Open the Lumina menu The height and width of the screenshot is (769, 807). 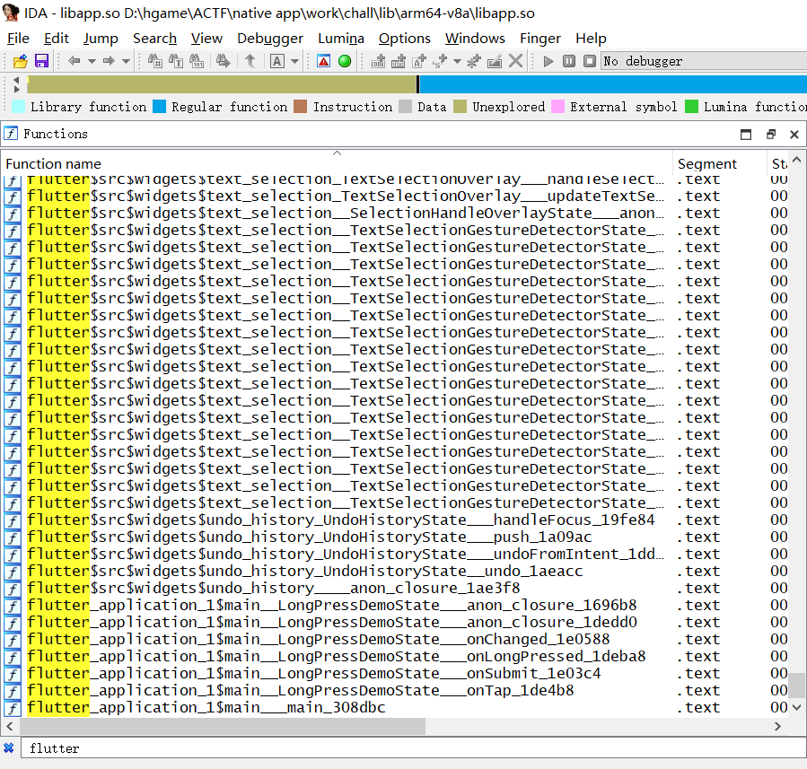point(340,38)
